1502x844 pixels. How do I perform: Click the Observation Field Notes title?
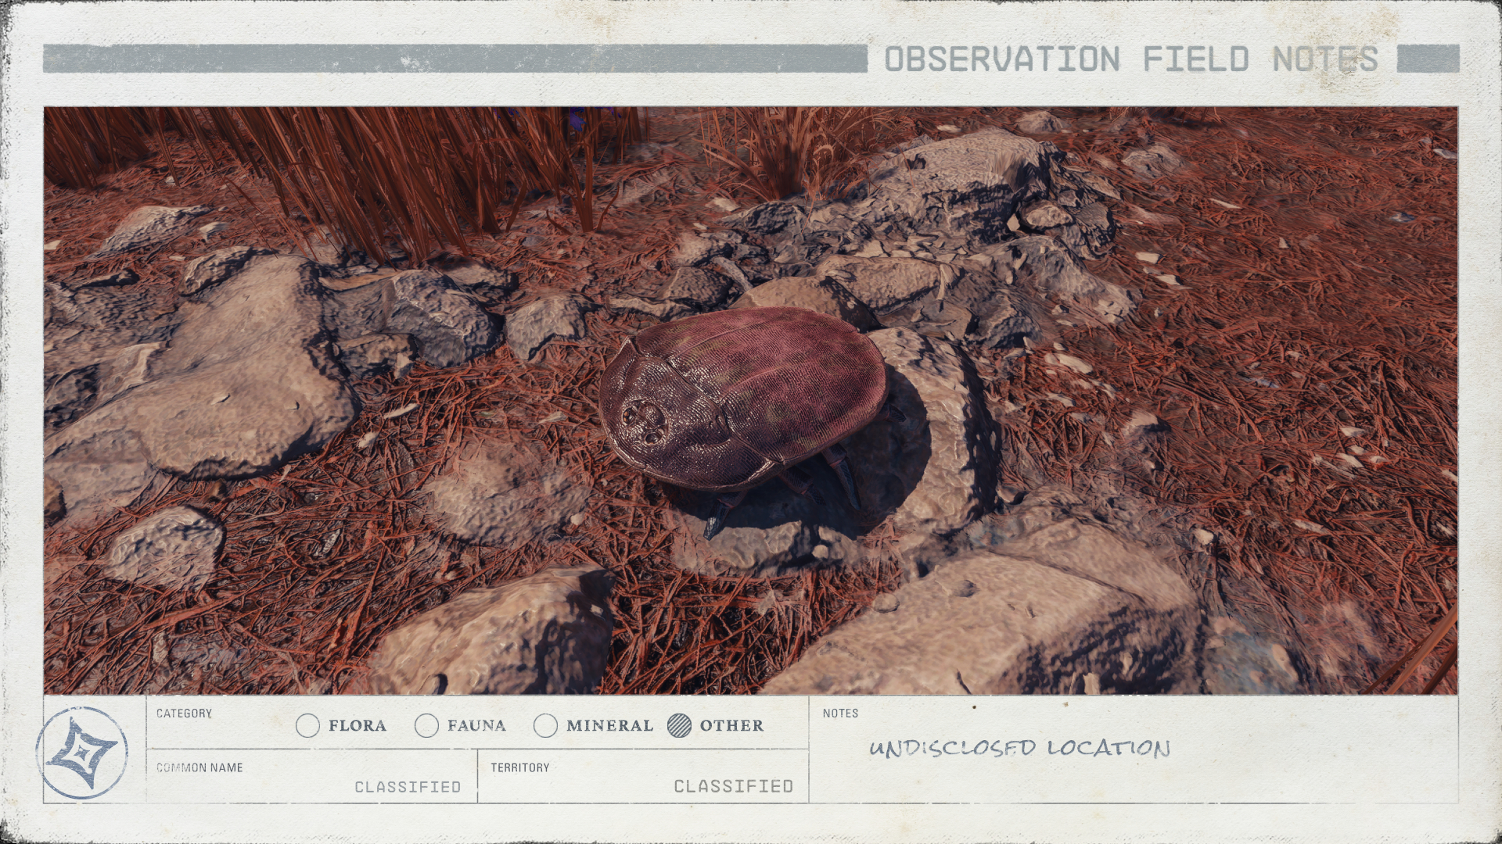(1131, 59)
